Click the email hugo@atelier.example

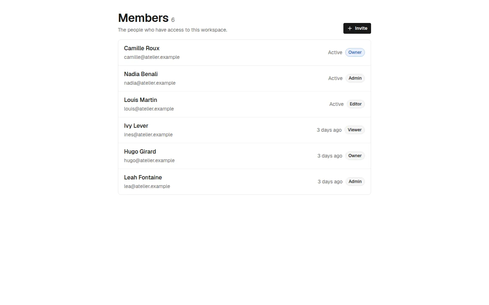pos(149,160)
